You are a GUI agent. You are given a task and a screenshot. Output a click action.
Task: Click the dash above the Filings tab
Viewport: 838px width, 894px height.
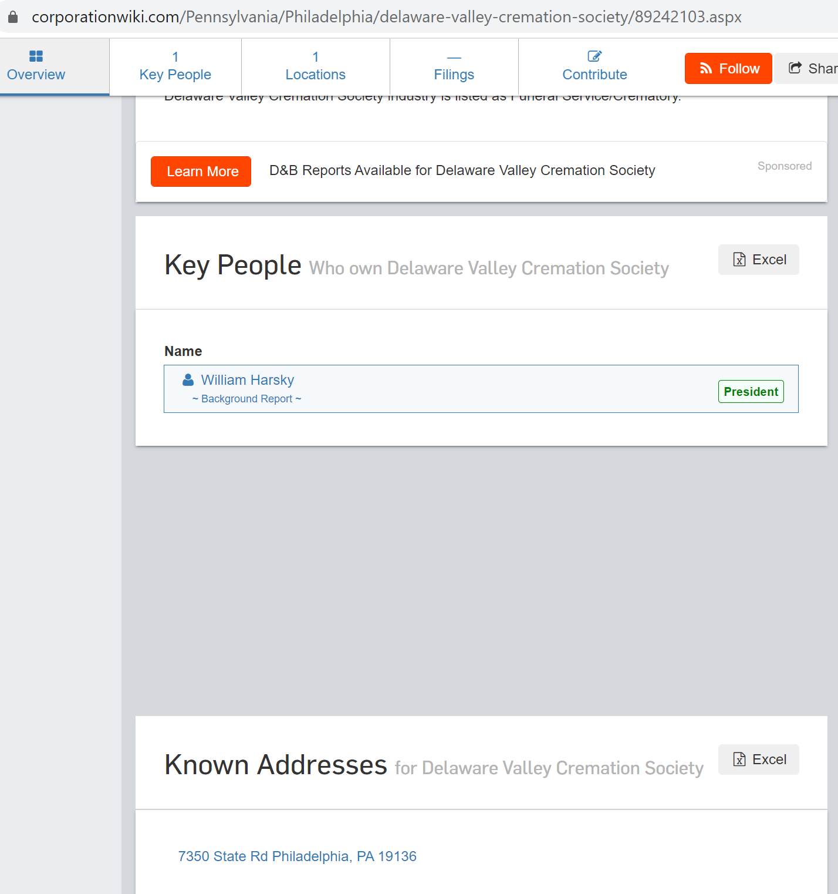(x=454, y=58)
